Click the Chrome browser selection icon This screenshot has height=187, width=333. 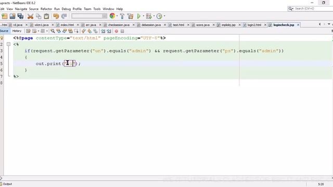(x=112, y=16)
